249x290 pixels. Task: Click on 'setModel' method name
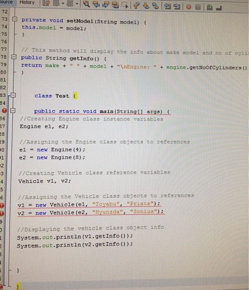[x=80, y=21]
